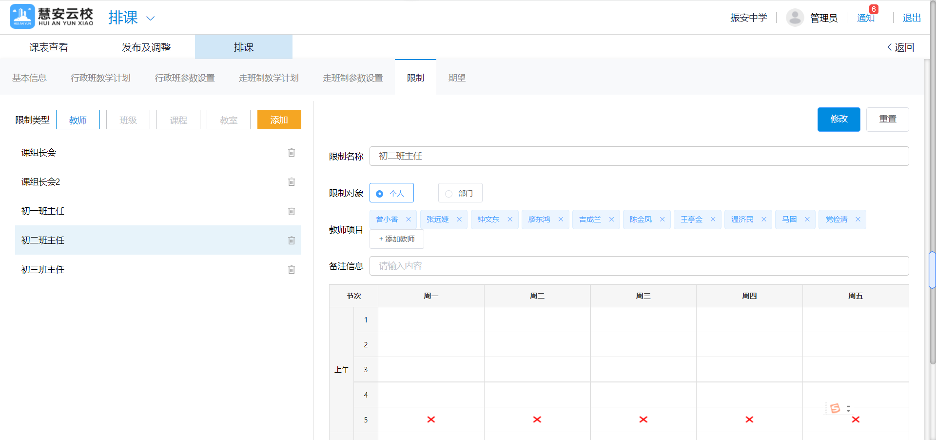Remove teacher 党俭清 tag
The height and width of the screenshot is (440, 936).
(858, 220)
